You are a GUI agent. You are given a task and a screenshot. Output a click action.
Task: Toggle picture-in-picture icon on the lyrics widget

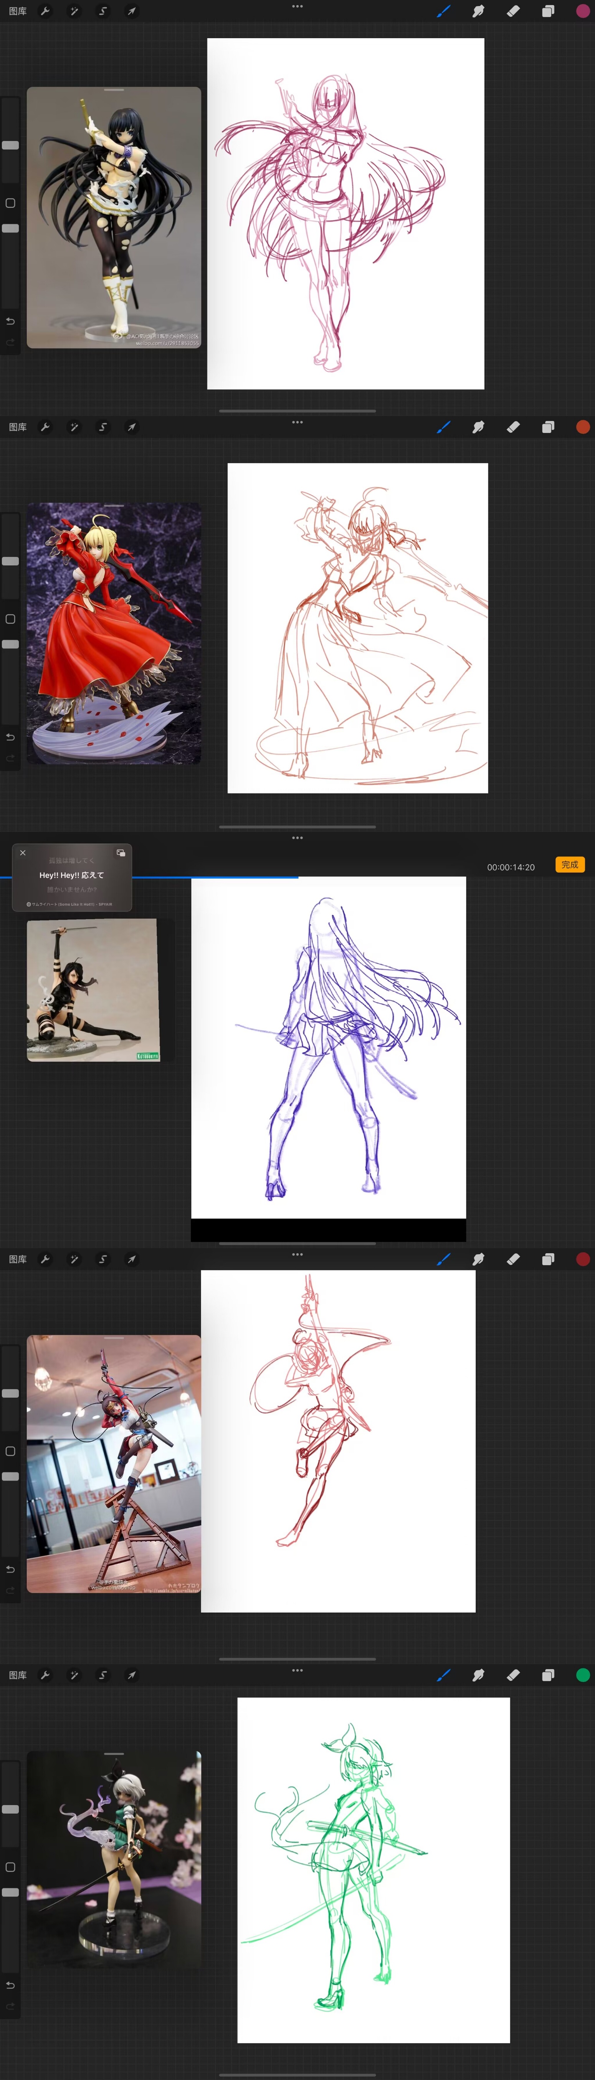pos(121,853)
